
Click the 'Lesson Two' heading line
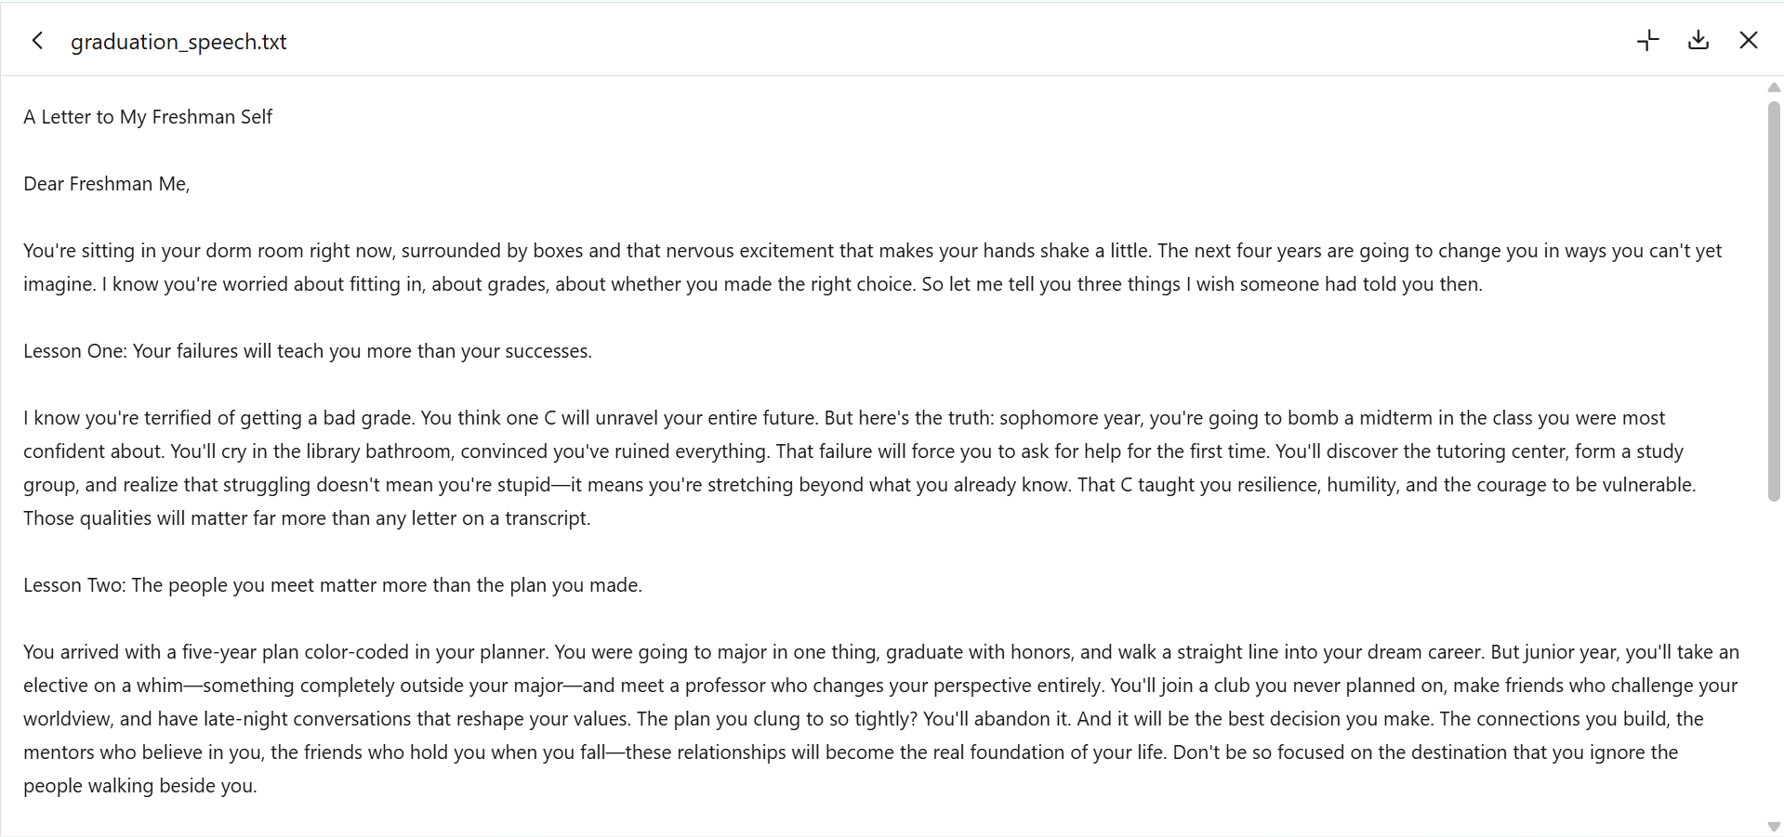(x=333, y=585)
